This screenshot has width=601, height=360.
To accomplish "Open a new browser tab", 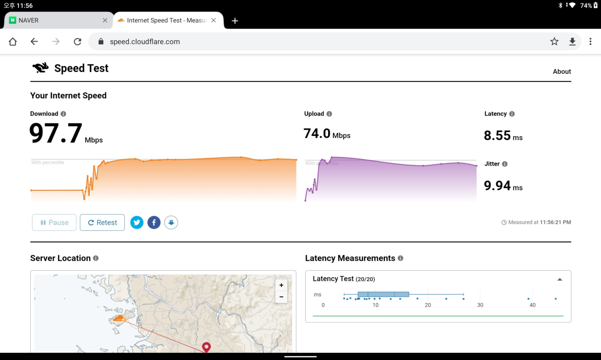I will tap(235, 21).
